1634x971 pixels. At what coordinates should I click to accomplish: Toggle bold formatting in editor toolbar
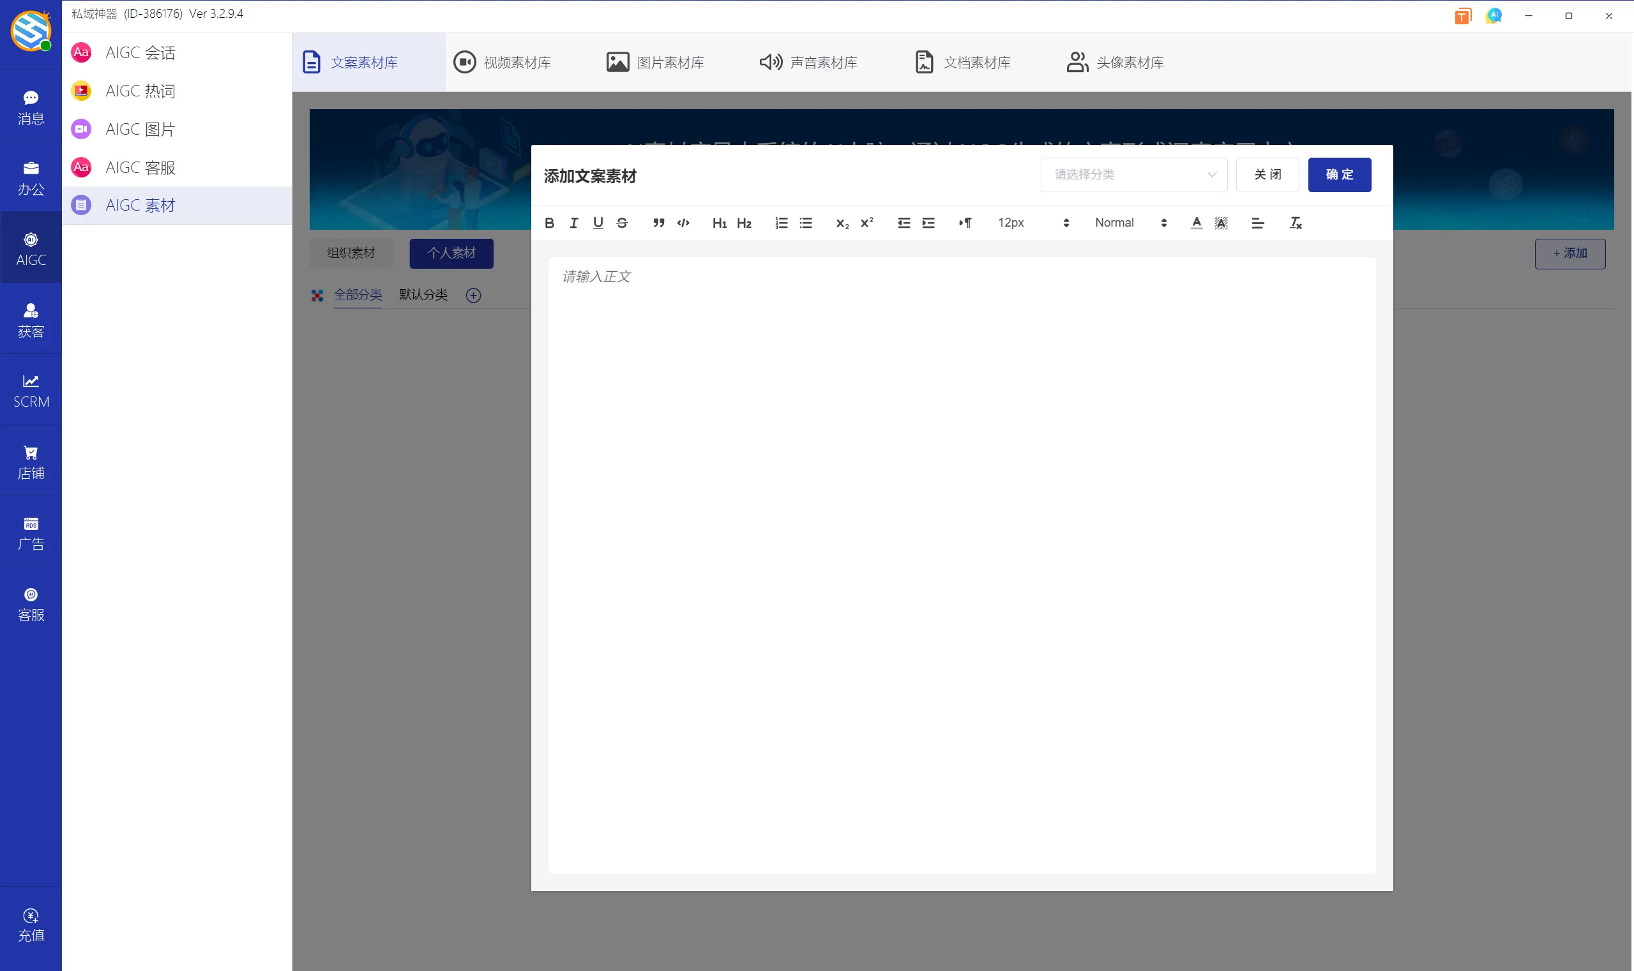coord(549,223)
